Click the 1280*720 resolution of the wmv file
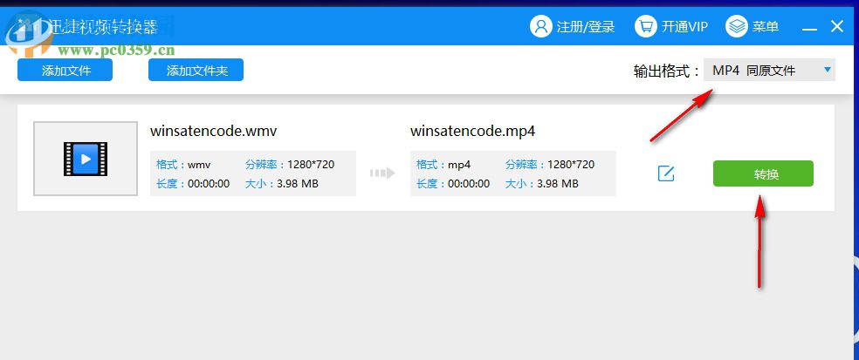This screenshot has height=360, width=859. coord(311,165)
